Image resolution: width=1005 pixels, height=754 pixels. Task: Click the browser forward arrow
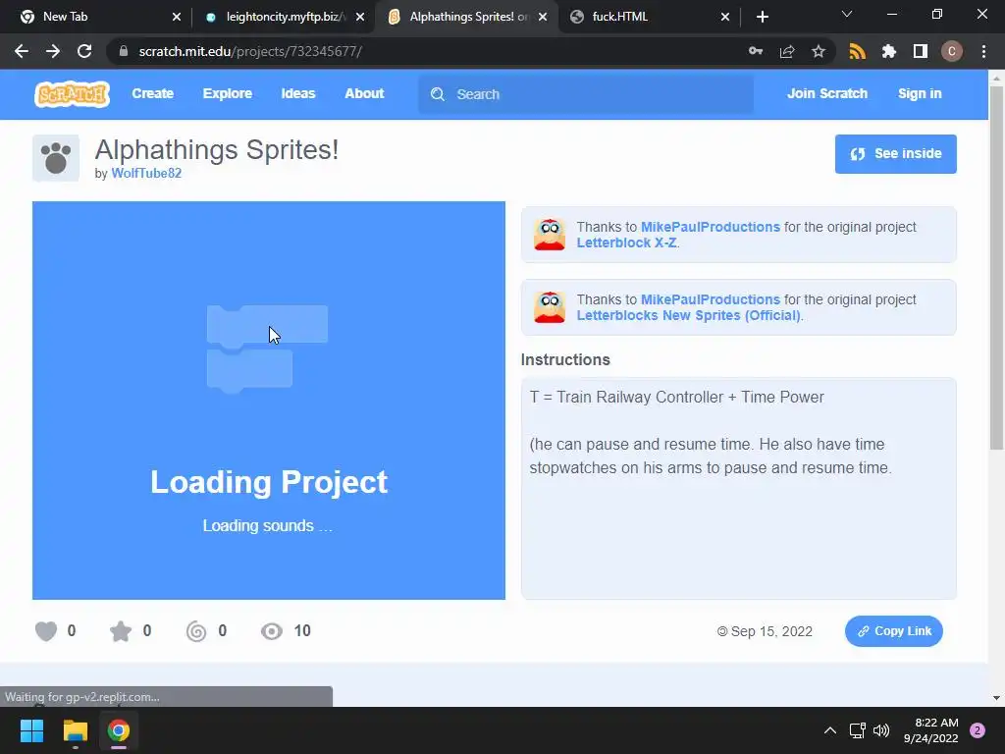53,51
